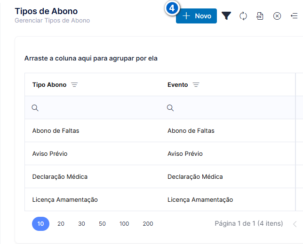Click the Novo button to add a new type

point(196,16)
